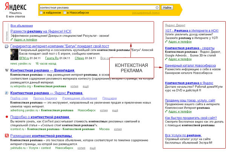Viewport: 228px width, 152px height.
Task: Open the 'копия' link of the Wikipedia result
Action: 74,86
